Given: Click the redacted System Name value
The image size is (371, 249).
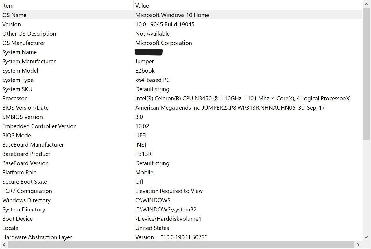Looking at the screenshot, I should (149, 52).
